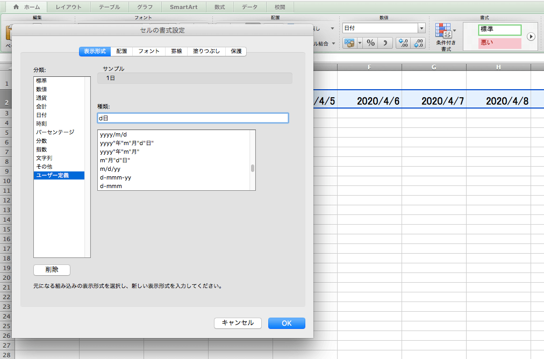The height and width of the screenshot is (359, 544).
Task: Select 会計 in the category list
Action: pos(59,106)
